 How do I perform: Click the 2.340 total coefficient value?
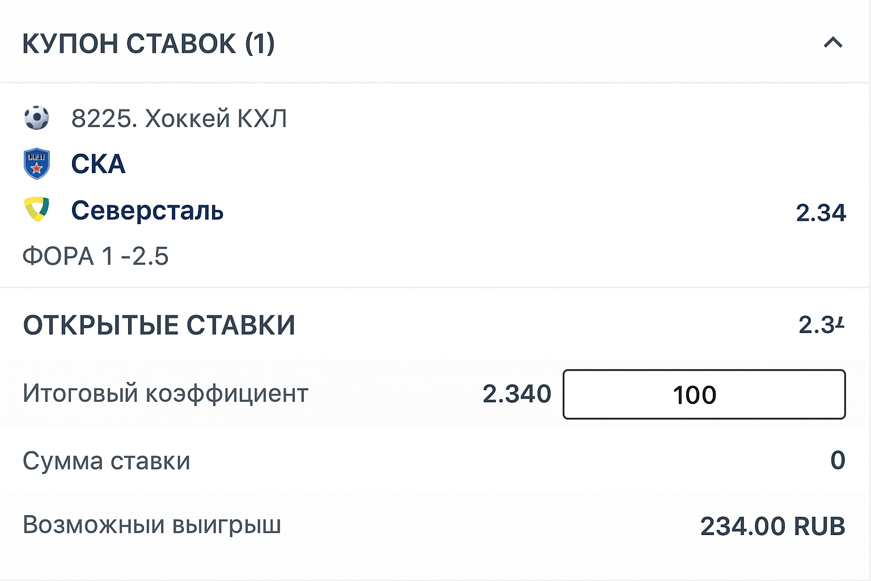[517, 394]
